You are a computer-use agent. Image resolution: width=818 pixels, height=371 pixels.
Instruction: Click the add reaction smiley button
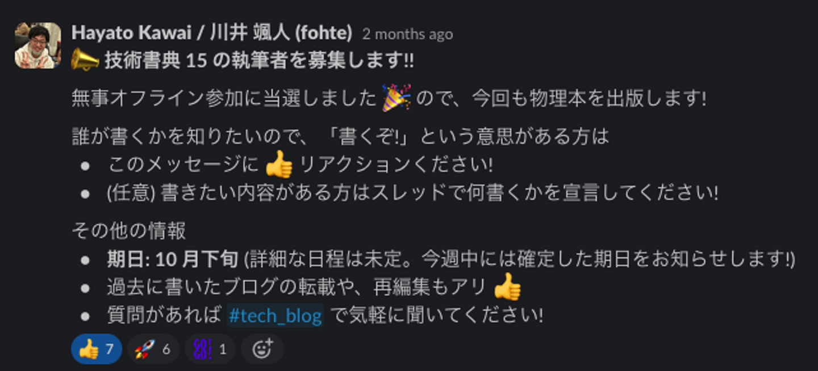coord(262,349)
